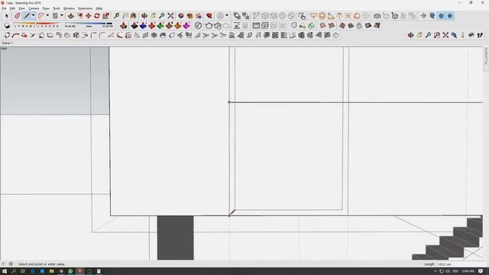Open File Explorer from the taskbar
Screen dimensions: 489x275
click(51, 271)
